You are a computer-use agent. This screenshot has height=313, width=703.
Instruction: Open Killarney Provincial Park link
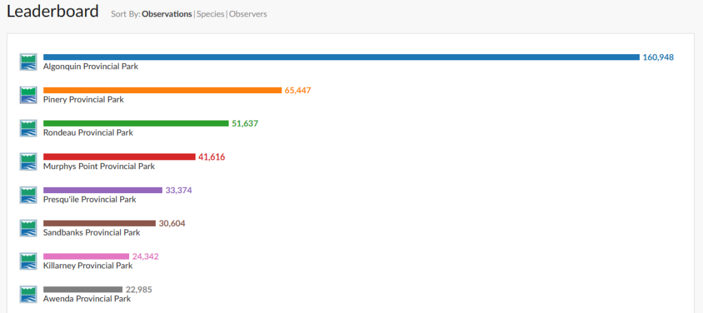pyautogui.click(x=88, y=266)
